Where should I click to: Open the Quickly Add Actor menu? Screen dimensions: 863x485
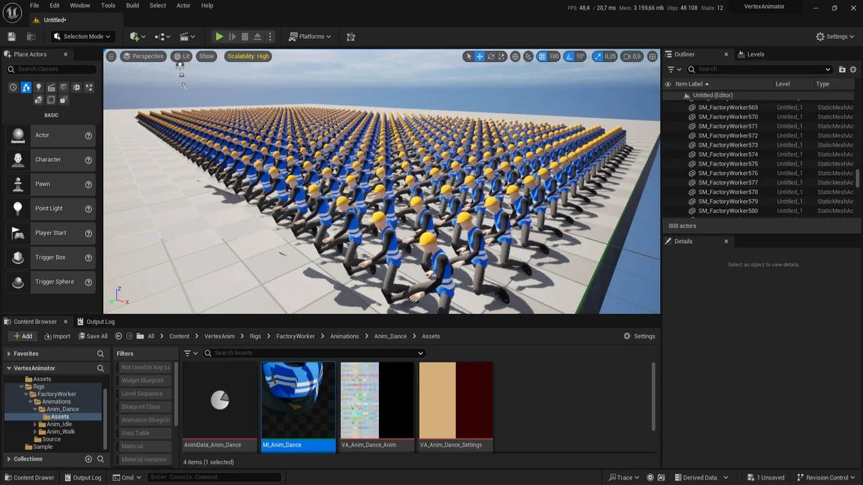[135, 36]
